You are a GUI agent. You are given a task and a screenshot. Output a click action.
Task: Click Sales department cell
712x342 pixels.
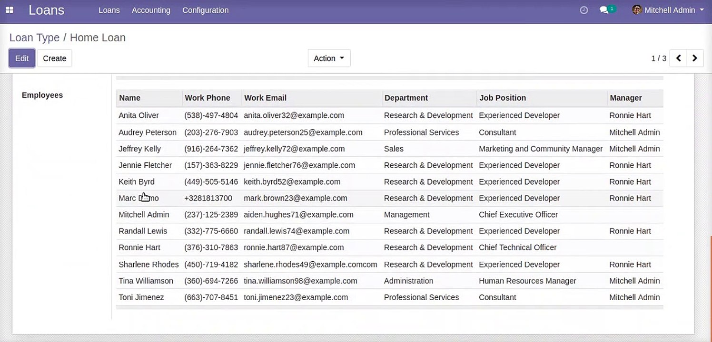pos(394,149)
